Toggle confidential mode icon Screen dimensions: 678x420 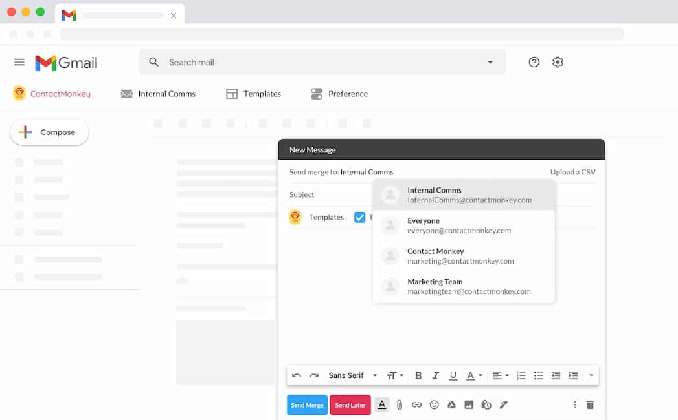click(x=486, y=404)
